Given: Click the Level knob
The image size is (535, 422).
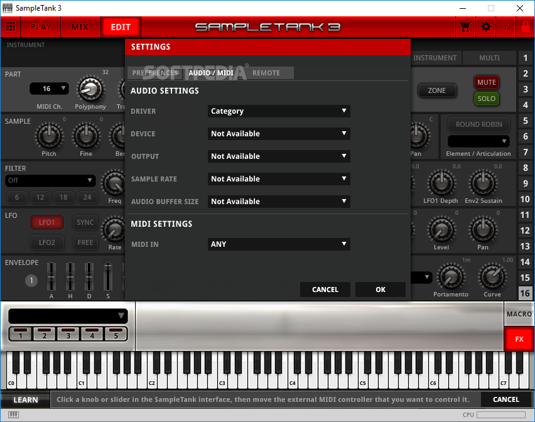Looking at the screenshot, I should [441, 230].
